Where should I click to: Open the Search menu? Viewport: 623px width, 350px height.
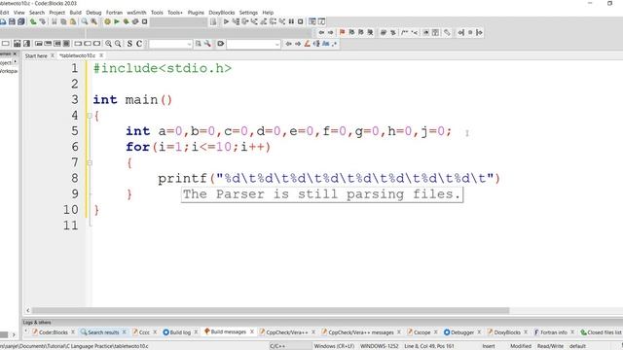pyautogui.click(x=37, y=13)
